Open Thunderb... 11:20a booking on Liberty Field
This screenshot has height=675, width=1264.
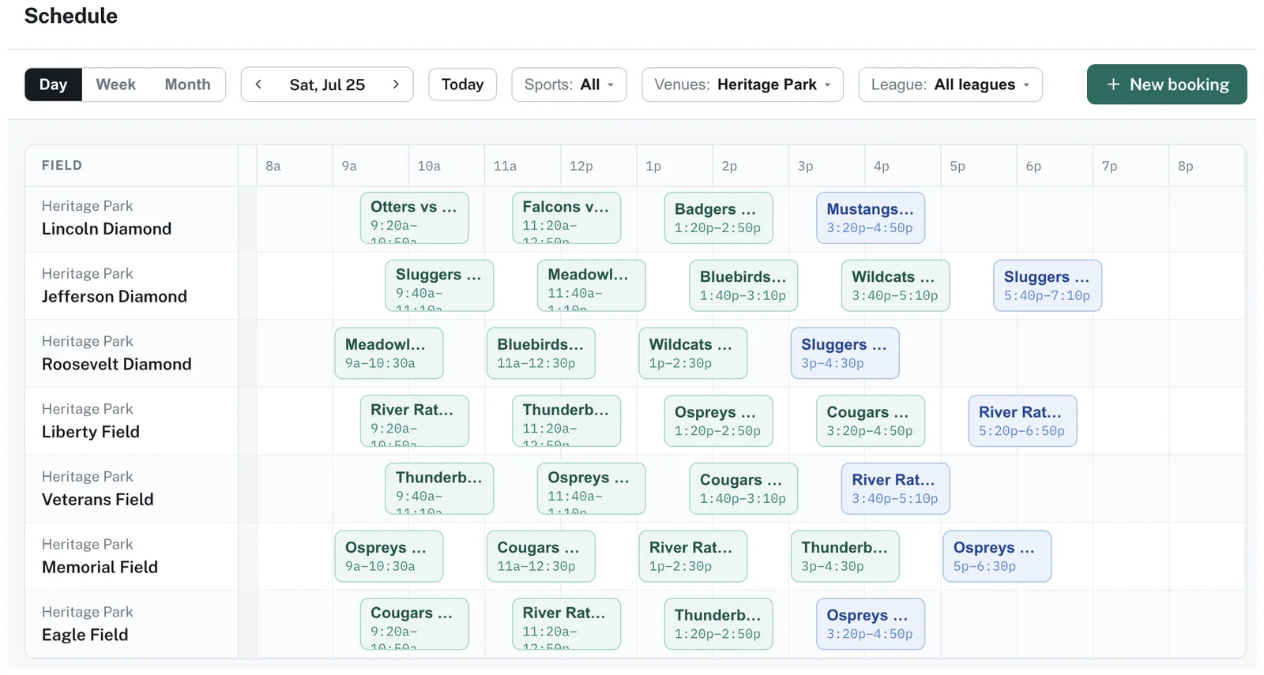pos(566,421)
